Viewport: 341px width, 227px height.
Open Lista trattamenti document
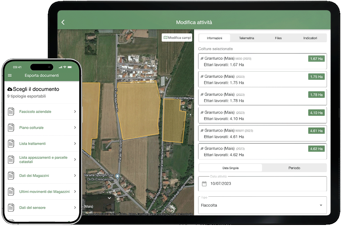pyautogui.click(x=42, y=143)
